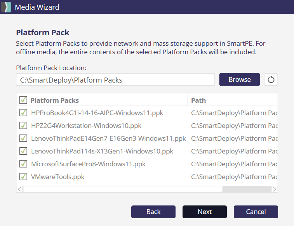Click the Browse button
Image resolution: width=294 pixels, height=226 pixels.
coord(239,79)
